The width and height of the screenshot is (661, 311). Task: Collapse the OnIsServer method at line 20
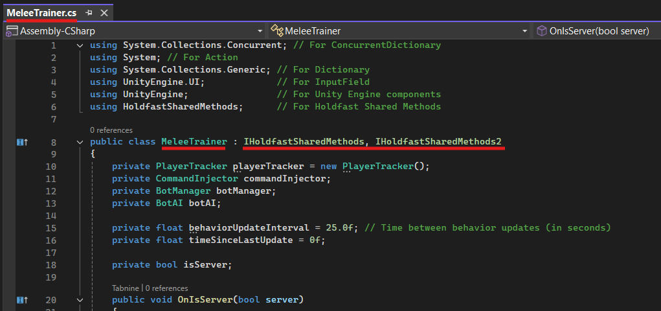point(80,300)
